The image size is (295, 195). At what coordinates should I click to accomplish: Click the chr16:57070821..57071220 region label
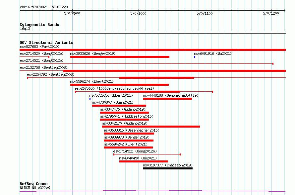(44, 7)
